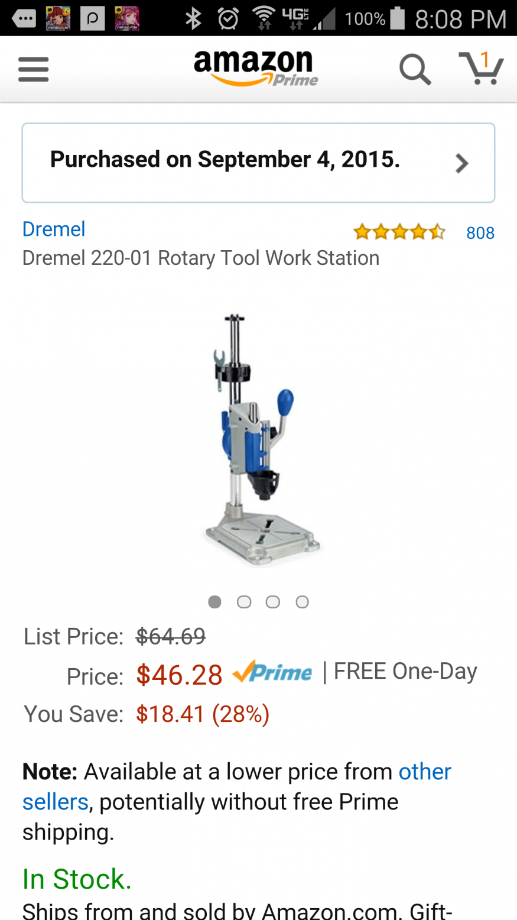Tap the search magnifier icon

(415, 70)
